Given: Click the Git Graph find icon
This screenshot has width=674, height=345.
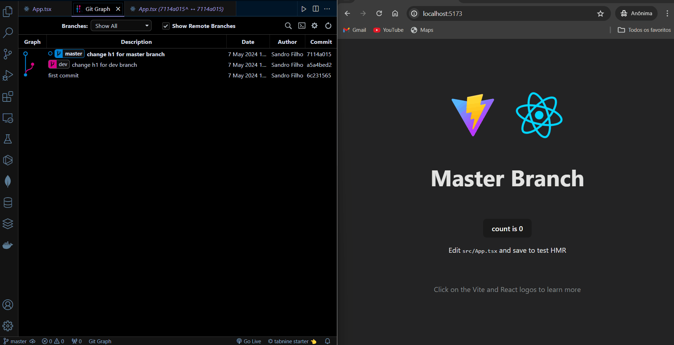Looking at the screenshot, I should click(x=288, y=26).
